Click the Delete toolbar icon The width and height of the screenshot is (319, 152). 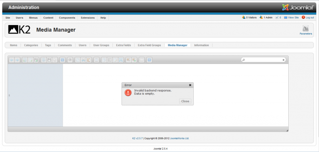tap(96, 60)
